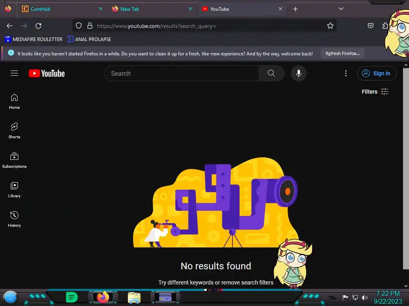Open MEDIAFIRE ROULETTER bookmark
Viewport: 409px width, 306px height.
click(34, 39)
